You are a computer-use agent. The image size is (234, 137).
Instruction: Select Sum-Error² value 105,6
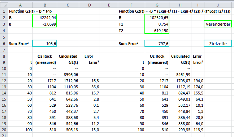coord(45,44)
